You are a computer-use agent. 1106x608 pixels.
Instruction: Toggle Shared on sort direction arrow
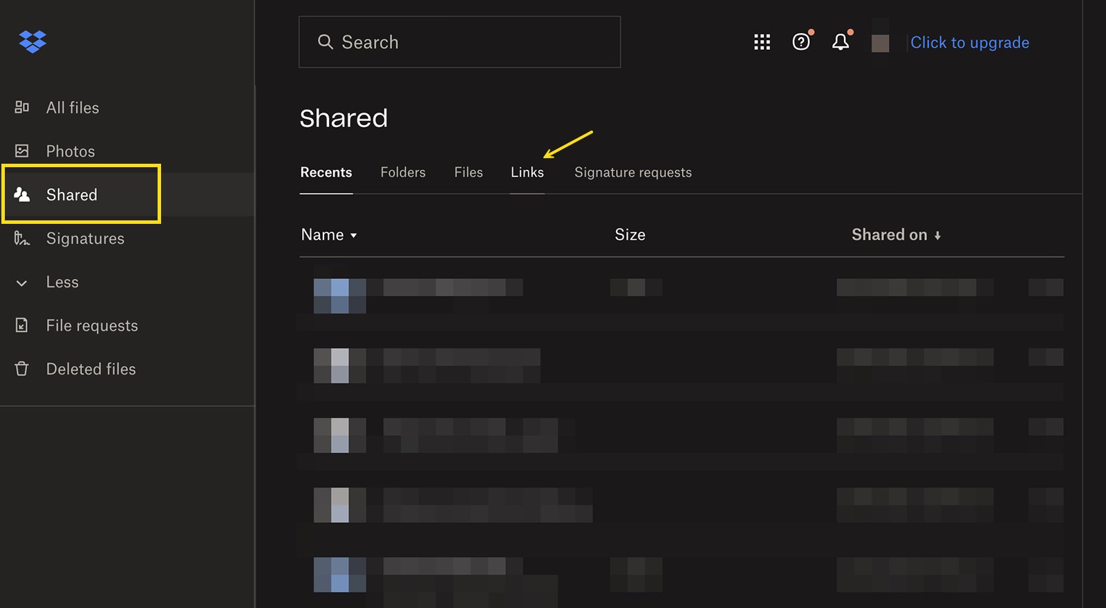(x=937, y=236)
